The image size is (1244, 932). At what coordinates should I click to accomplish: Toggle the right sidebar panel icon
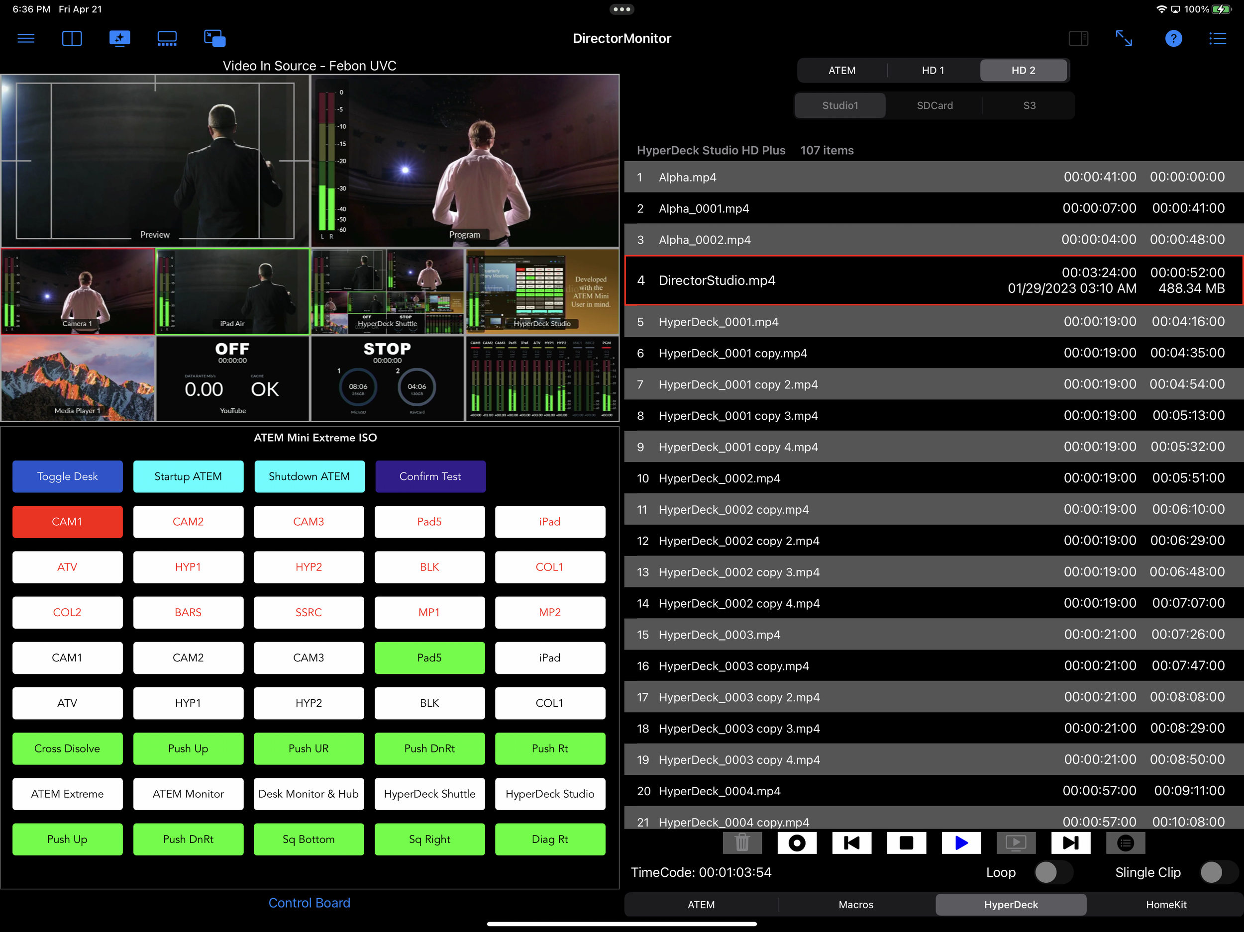pos(1078,38)
